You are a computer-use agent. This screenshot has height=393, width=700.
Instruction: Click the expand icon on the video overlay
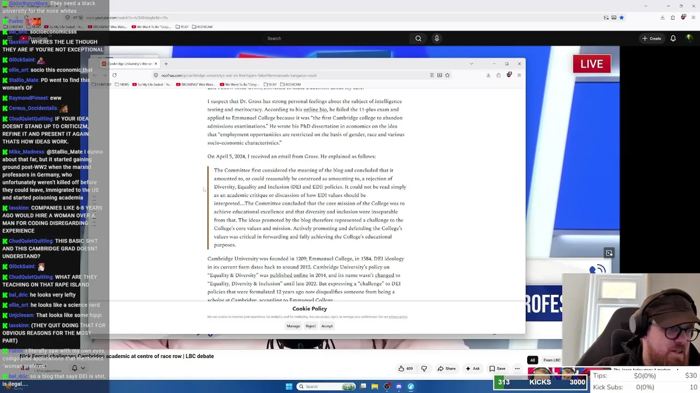pyautogui.click(x=609, y=253)
